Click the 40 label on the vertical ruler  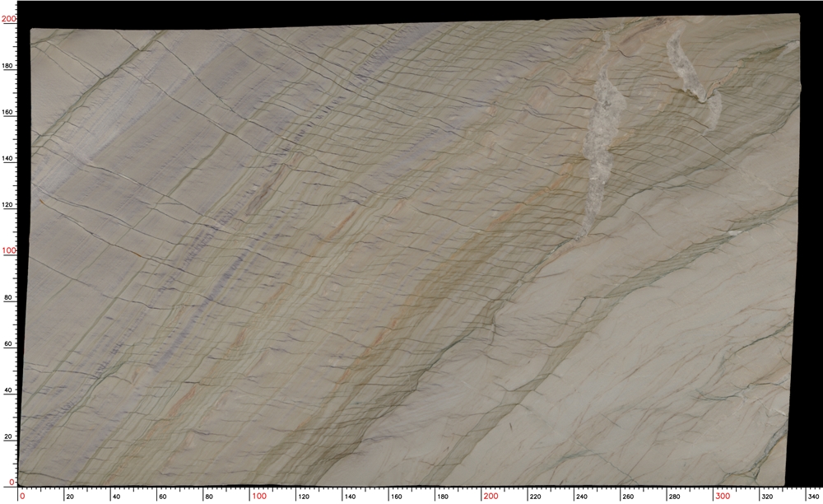pos(8,390)
